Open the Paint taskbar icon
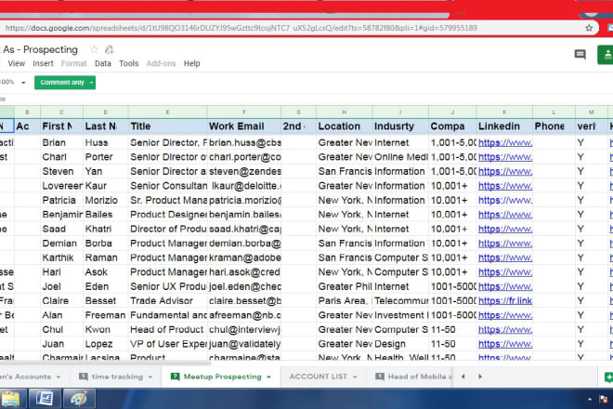The height and width of the screenshot is (409, 613). pos(79,399)
